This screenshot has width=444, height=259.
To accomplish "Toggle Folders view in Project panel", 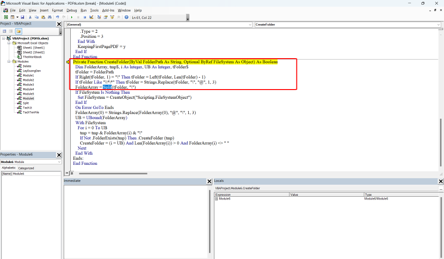I will point(18,31).
